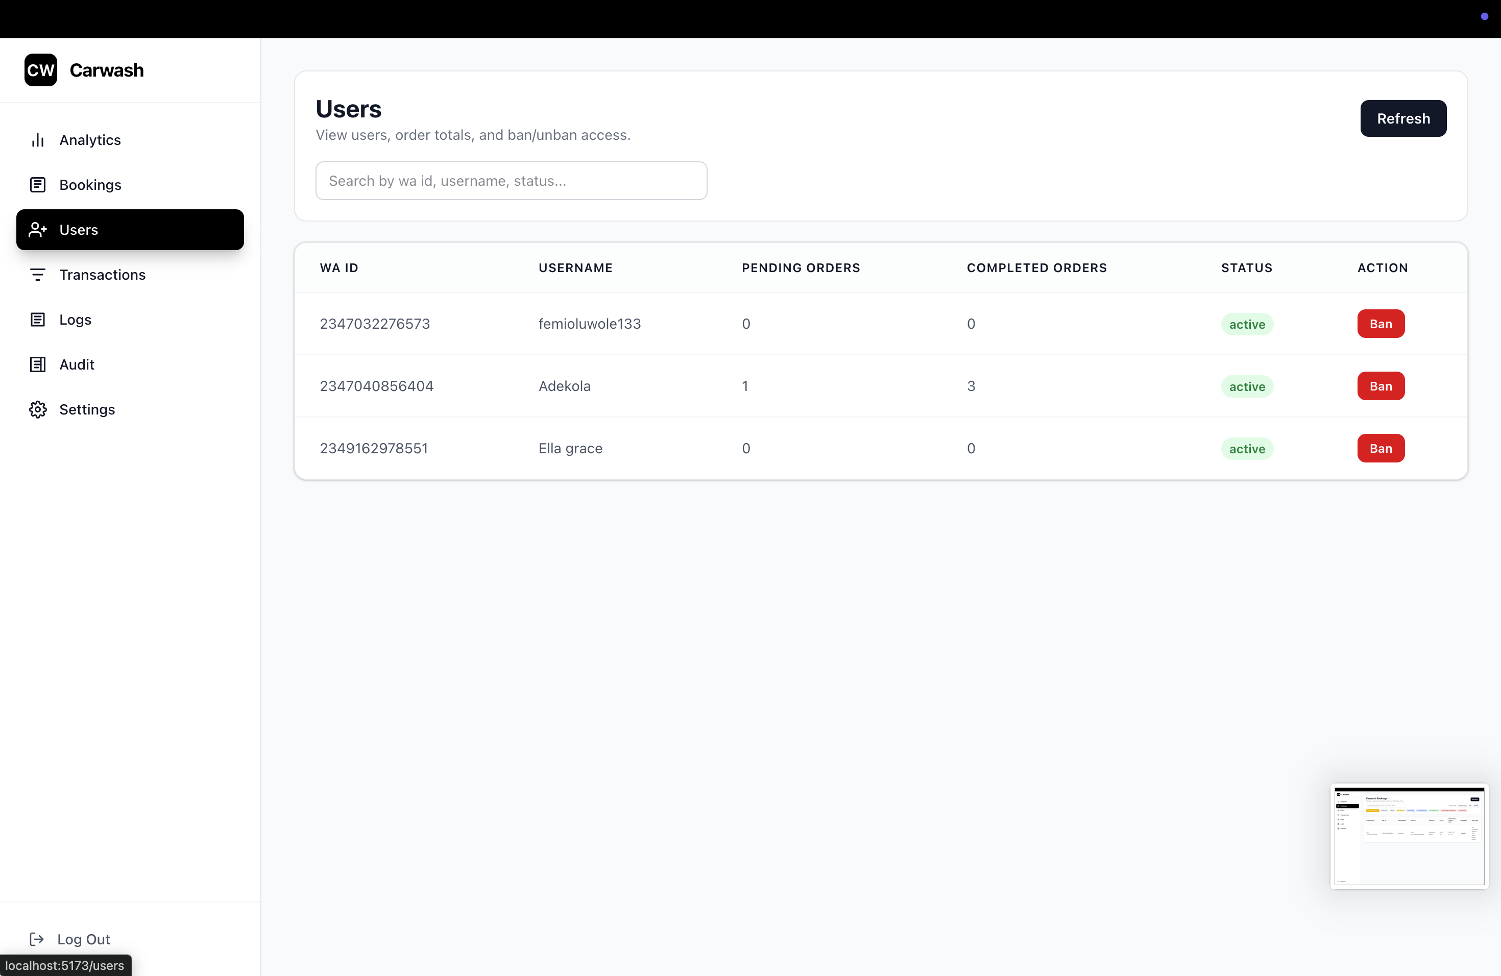Go to the Transactions page
1501x976 pixels.
click(102, 275)
